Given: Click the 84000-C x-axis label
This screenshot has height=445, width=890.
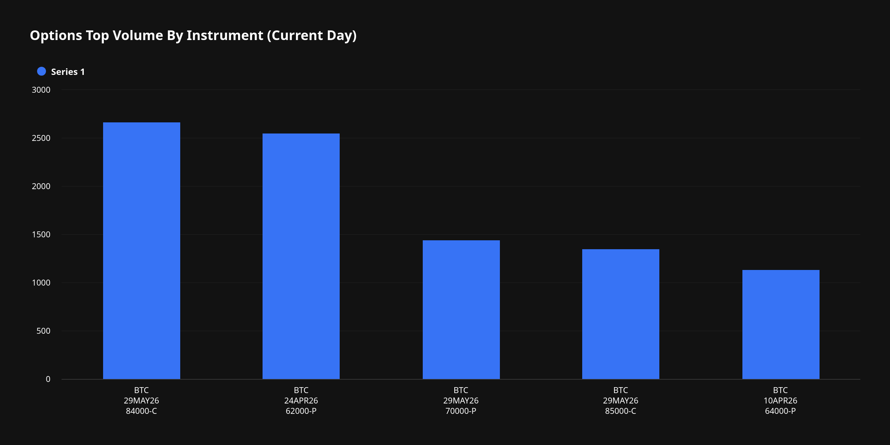Looking at the screenshot, I should 141,411.
